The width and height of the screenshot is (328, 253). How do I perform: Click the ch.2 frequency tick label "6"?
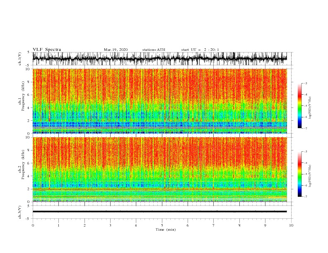click(x=29, y=163)
